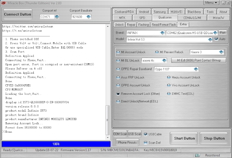Viewport: 232px width, 158px height.
Task: Click the COM Scan button
Action: coord(120,134)
